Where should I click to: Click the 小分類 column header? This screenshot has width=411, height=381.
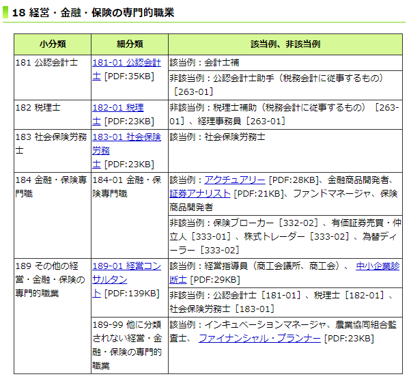point(53,44)
